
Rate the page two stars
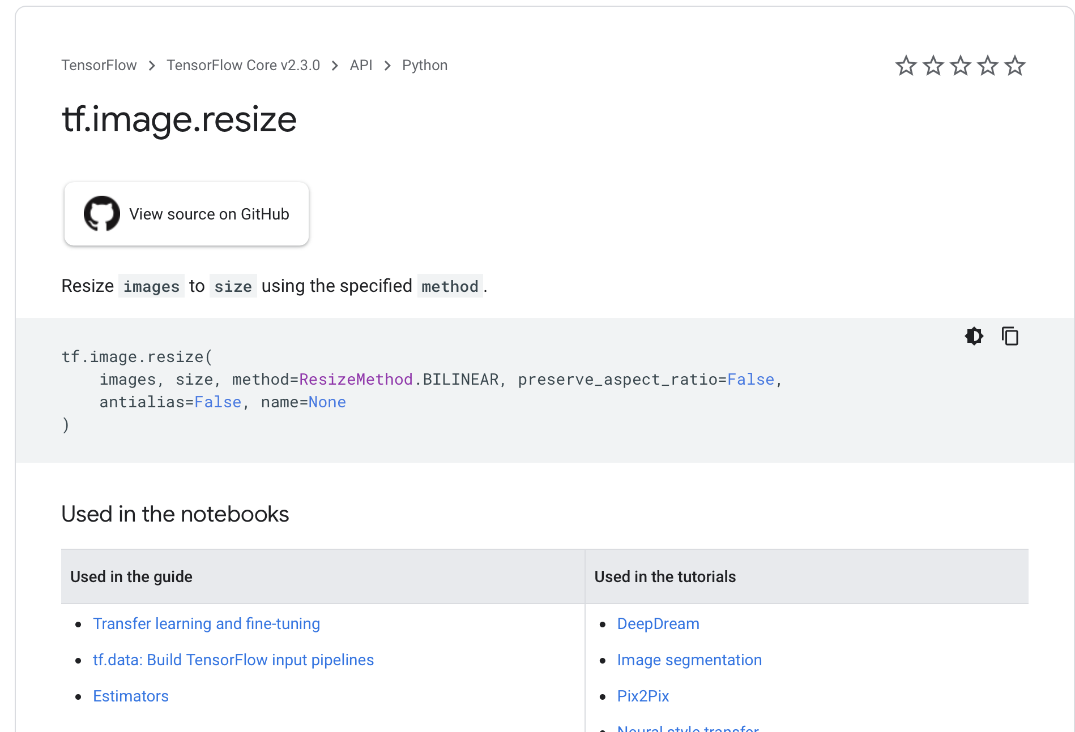pos(933,66)
